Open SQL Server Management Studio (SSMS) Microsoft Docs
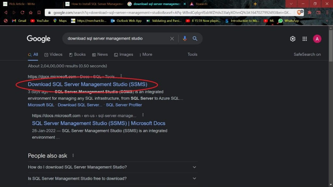 pos(99,123)
